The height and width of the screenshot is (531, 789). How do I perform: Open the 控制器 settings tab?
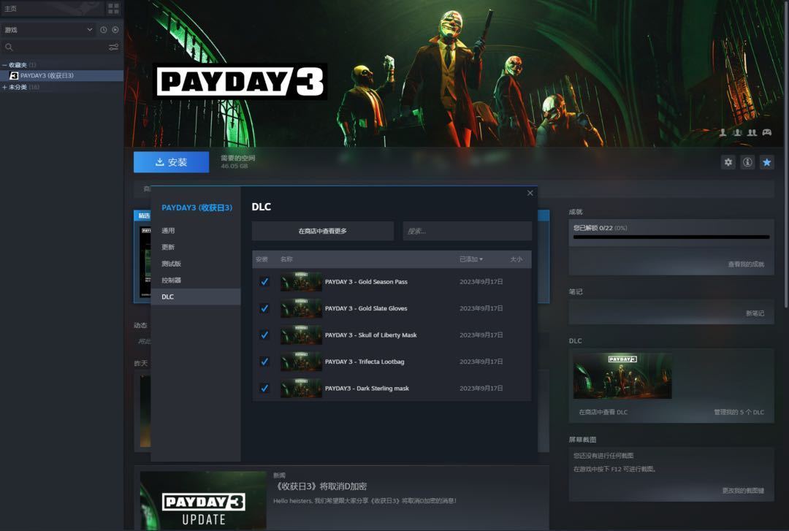[x=196, y=280]
